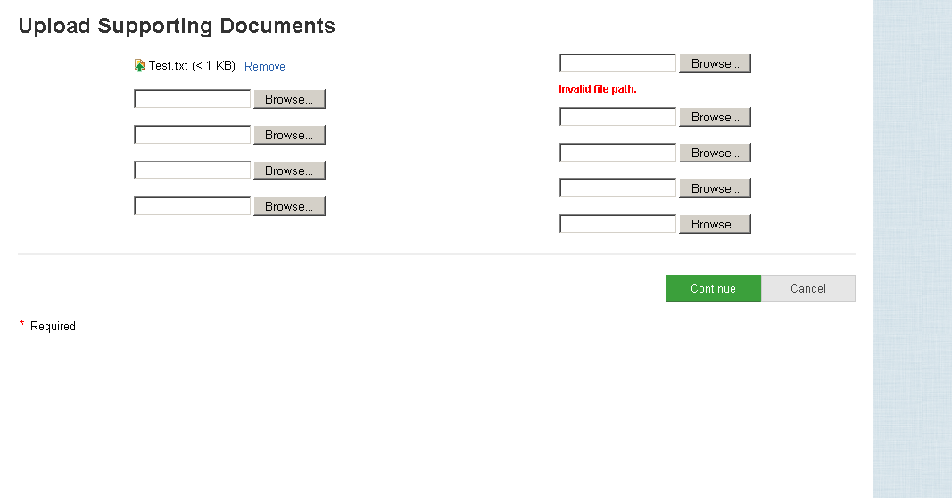Click the Cancel button
The image size is (952, 498).
click(x=808, y=288)
